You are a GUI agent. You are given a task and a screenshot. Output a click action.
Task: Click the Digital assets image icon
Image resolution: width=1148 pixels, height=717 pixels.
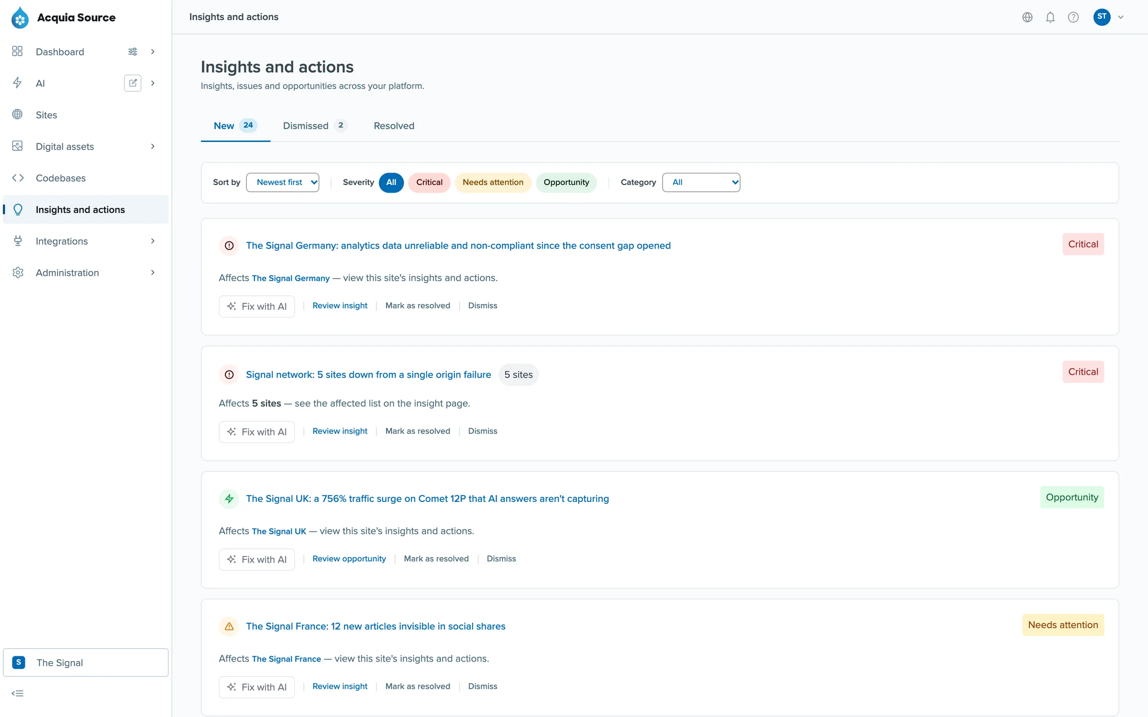click(18, 146)
